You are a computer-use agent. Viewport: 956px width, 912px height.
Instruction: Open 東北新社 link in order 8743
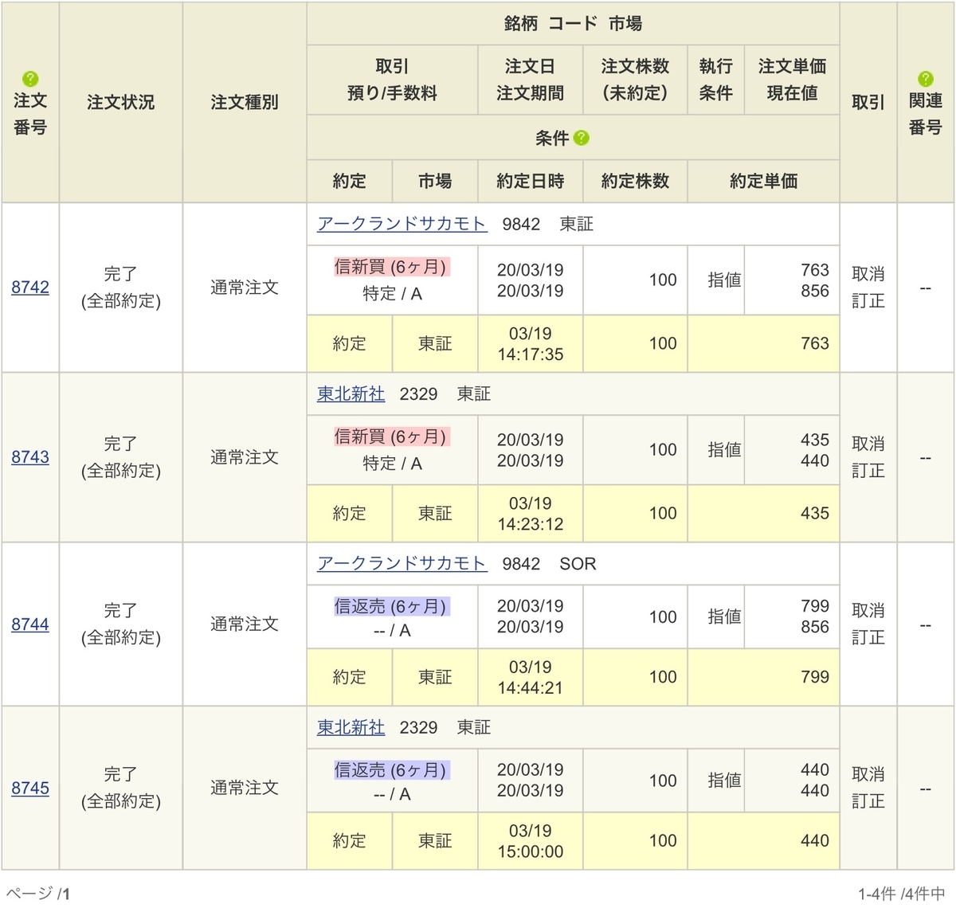pyautogui.click(x=351, y=393)
